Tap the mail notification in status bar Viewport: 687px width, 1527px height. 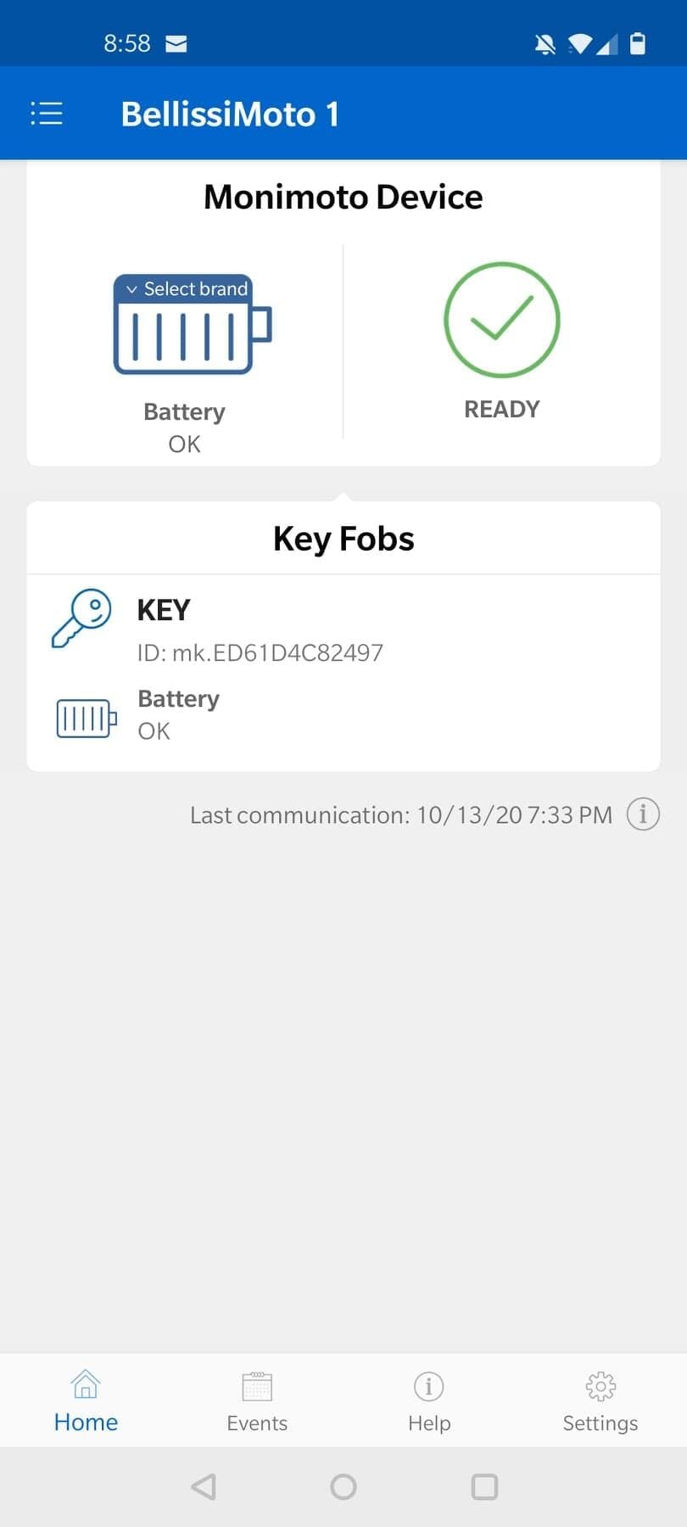click(x=176, y=43)
